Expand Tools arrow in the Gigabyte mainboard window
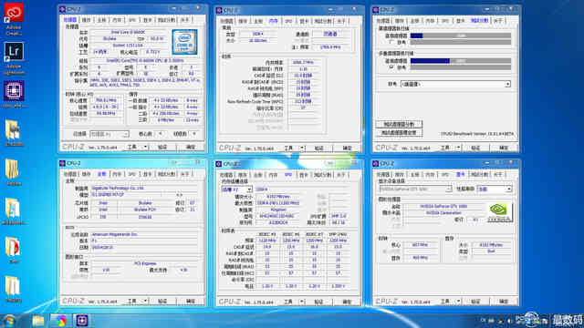This screenshot has height=328, width=584. coord(146,302)
